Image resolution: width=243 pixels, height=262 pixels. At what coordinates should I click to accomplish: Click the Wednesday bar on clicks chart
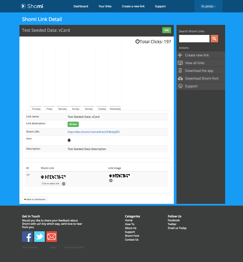click(115, 106)
